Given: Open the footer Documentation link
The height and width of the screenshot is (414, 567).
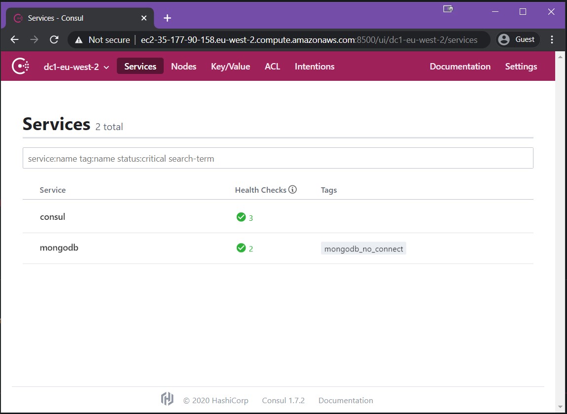Looking at the screenshot, I should (346, 400).
